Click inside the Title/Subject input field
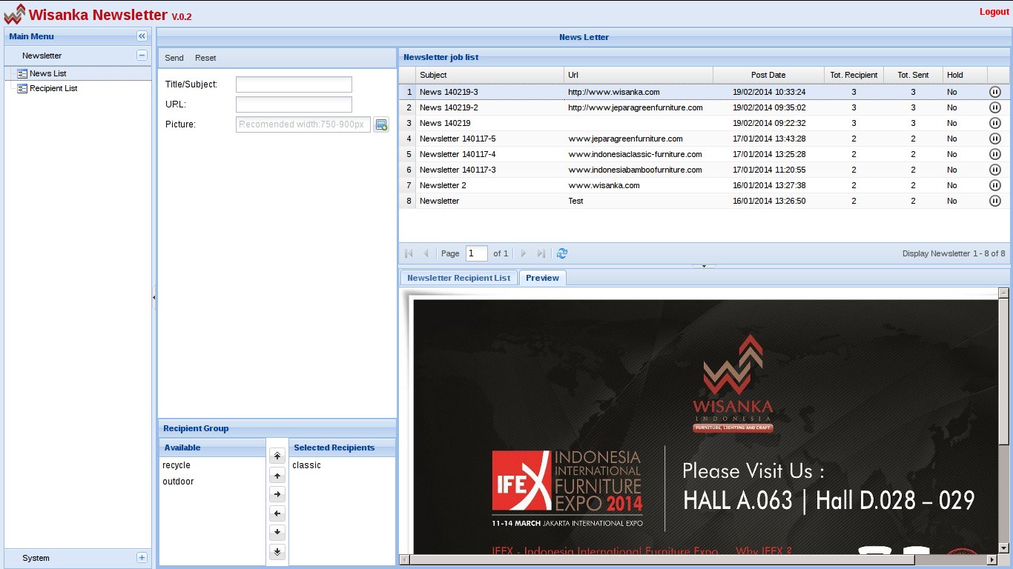Image resolution: width=1013 pixels, height=569 pixels. pos(294,84)
